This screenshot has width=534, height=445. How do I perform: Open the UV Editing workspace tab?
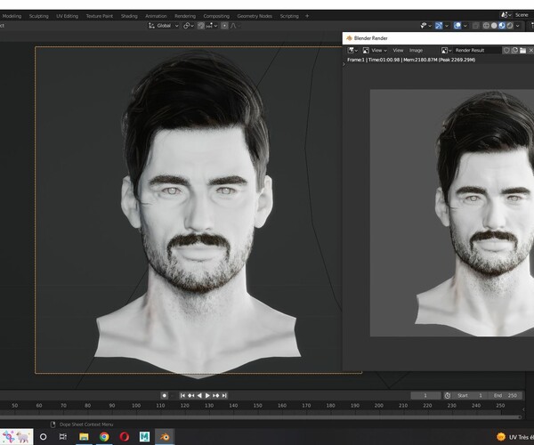(67, 16)
